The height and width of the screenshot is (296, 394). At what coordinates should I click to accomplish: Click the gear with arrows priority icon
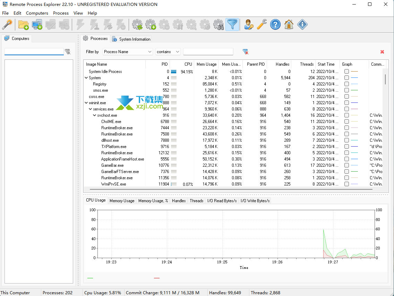coord(178,24)
